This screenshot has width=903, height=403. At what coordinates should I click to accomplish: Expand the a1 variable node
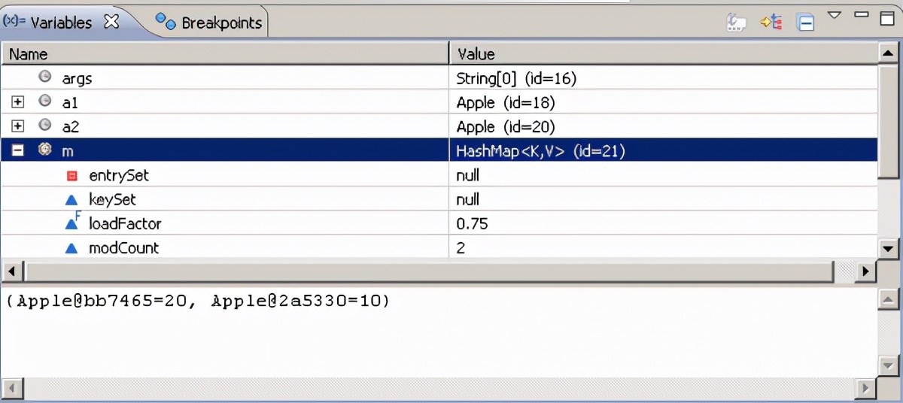click(x=18, y=102)
